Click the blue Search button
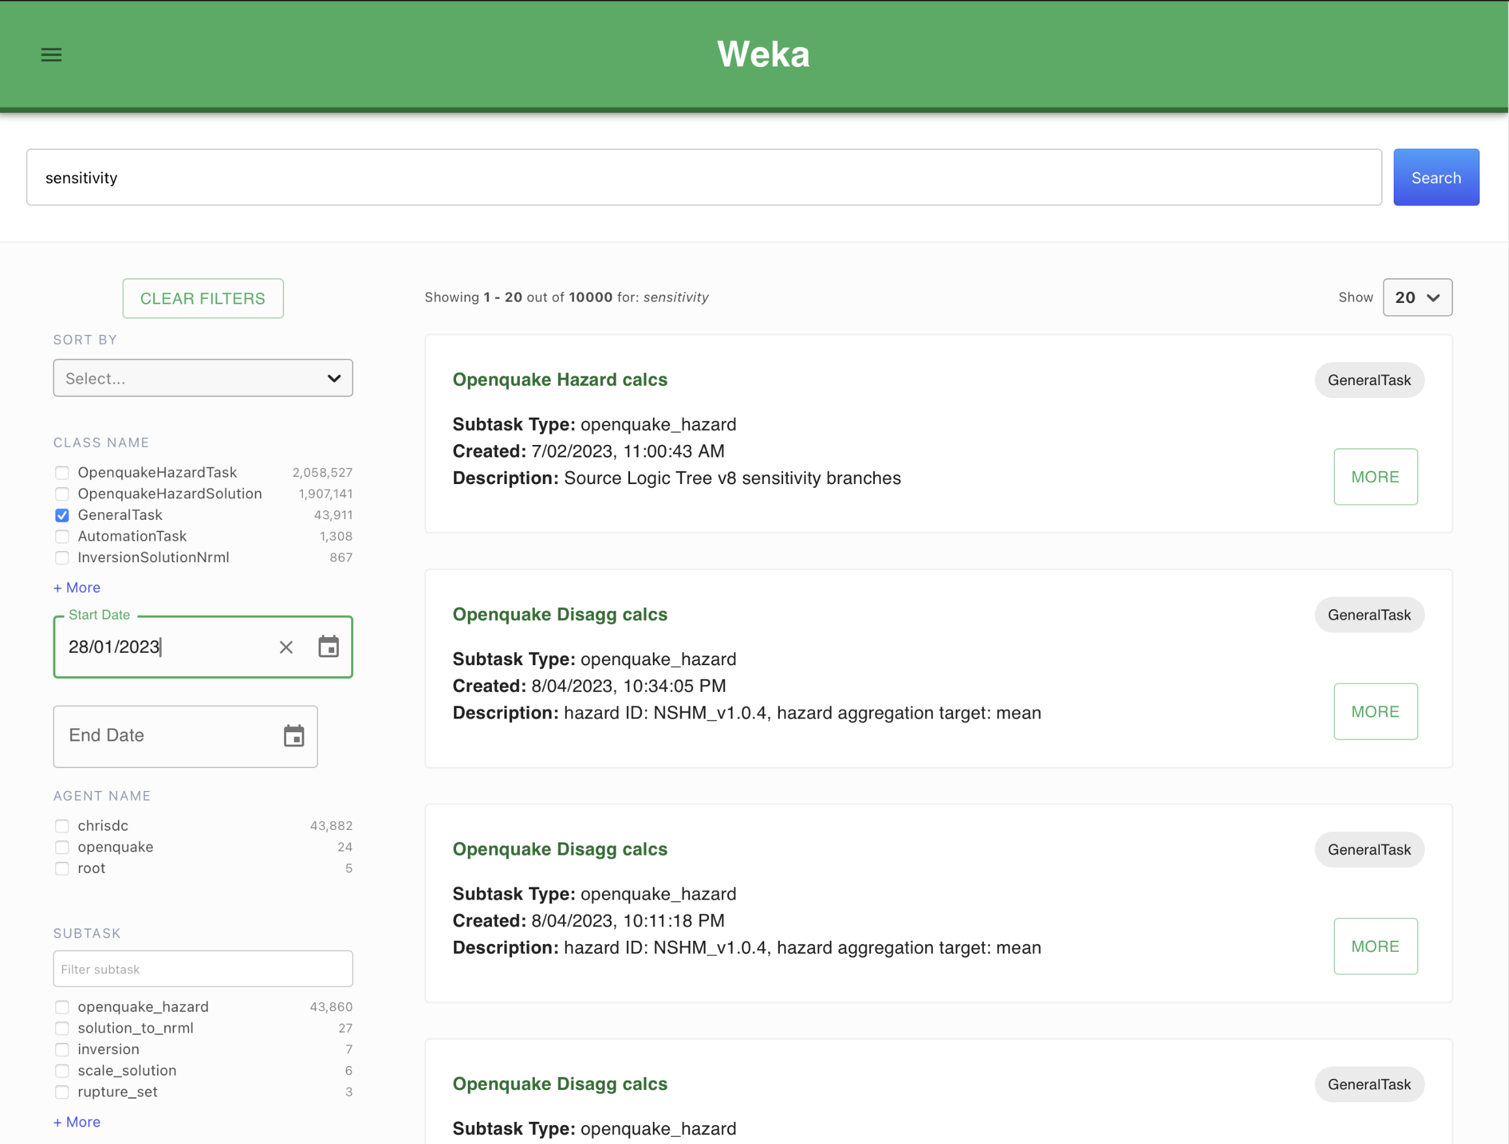The image size is (1509, 1144). point(1436,177)
